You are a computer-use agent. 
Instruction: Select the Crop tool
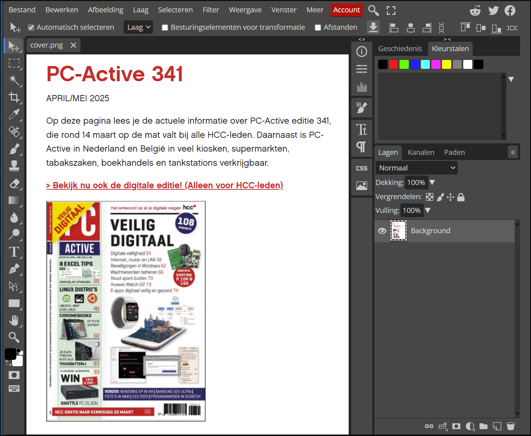click(14, 97)
